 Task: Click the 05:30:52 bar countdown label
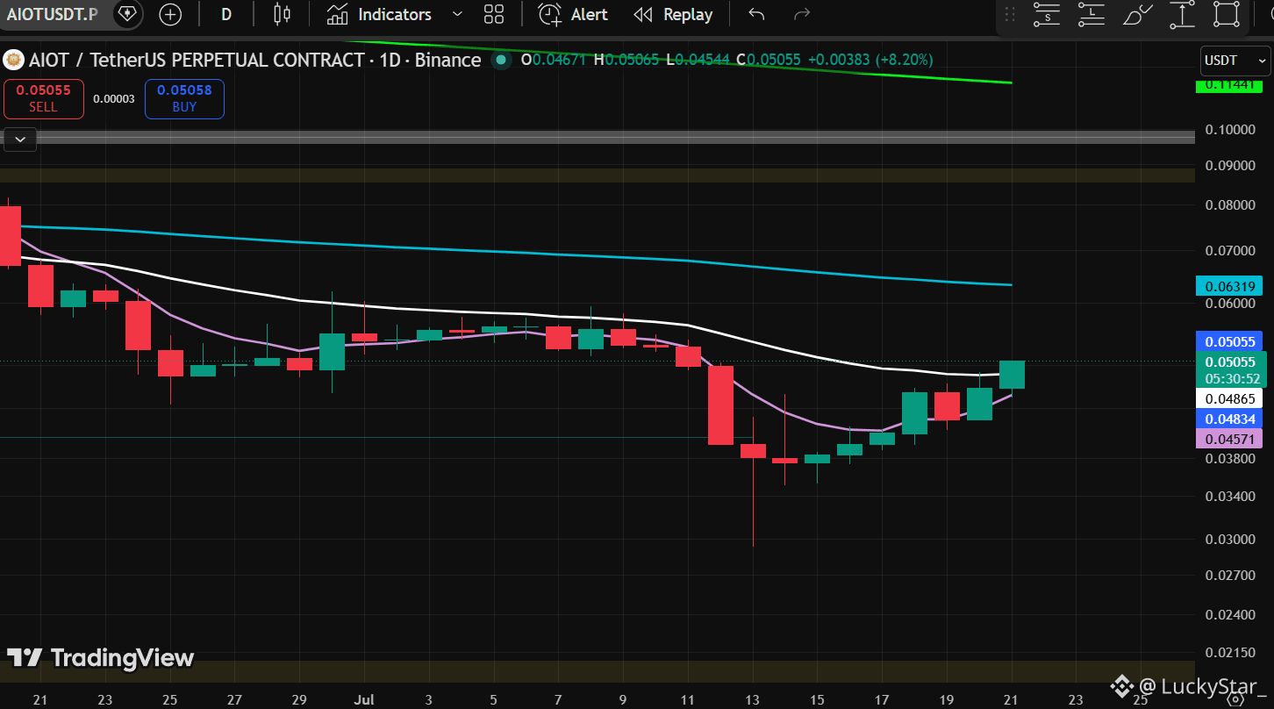pyautogui.click(x=1232, y=379)
